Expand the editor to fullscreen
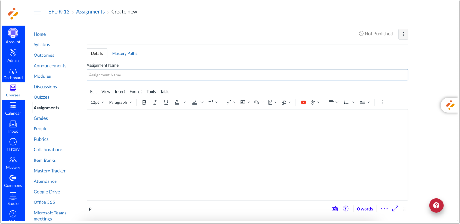Screen dimensions: 460x224 pos(395,208)
